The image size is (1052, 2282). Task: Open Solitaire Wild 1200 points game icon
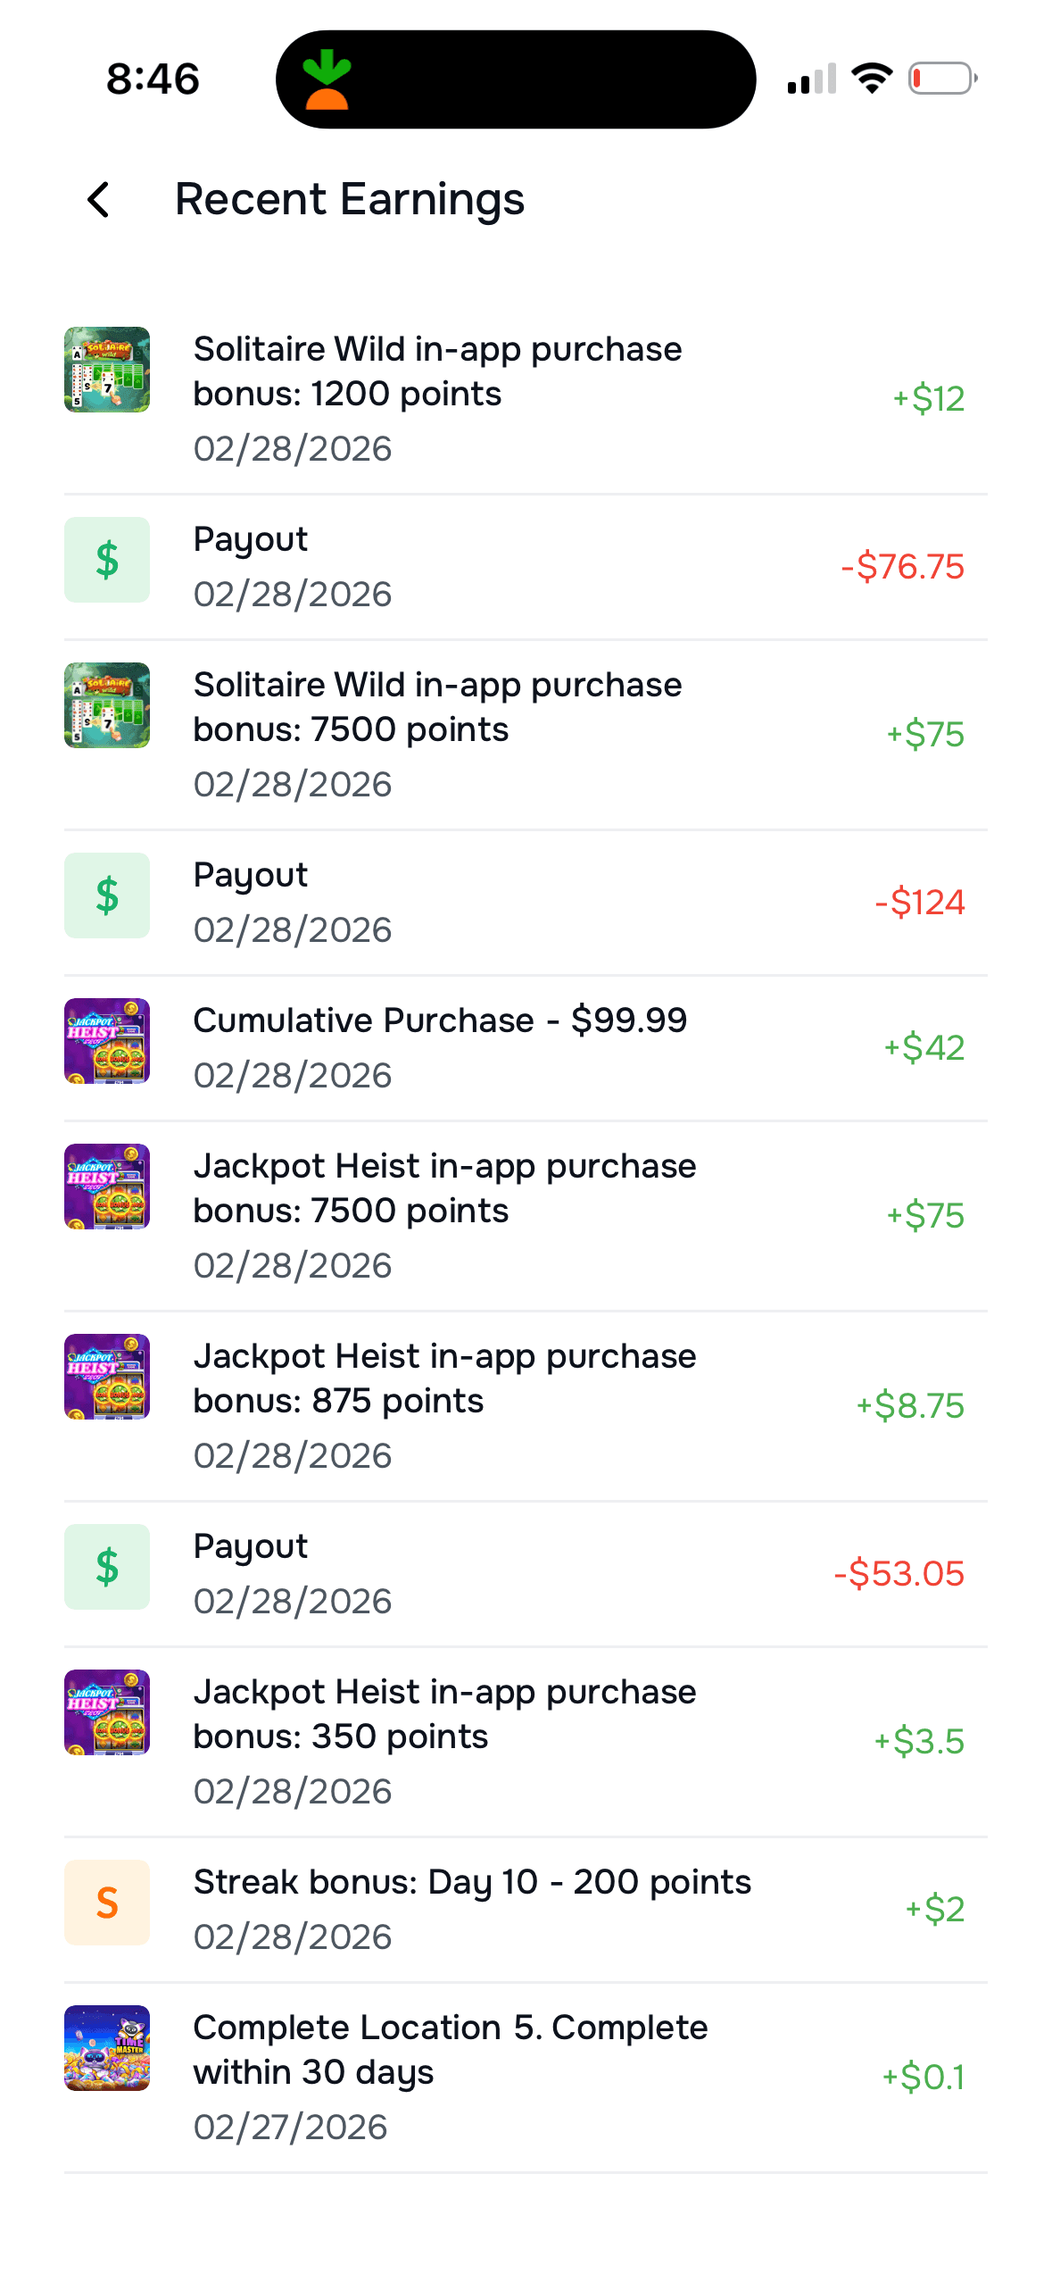[x=107, y=370]
